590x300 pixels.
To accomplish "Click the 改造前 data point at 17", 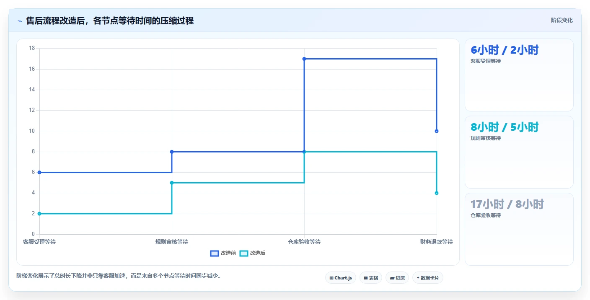I will tap(304, 59).
